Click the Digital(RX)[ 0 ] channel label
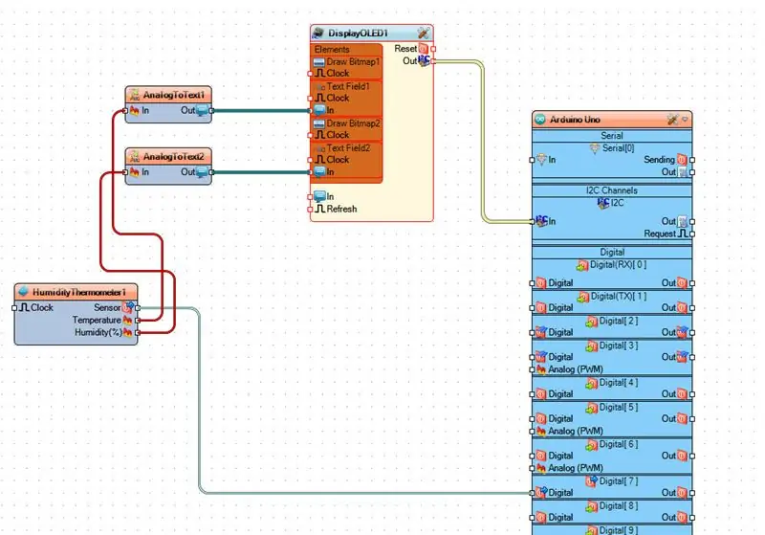765x535 pixels. pyautogui.click(x=618, y=265)
